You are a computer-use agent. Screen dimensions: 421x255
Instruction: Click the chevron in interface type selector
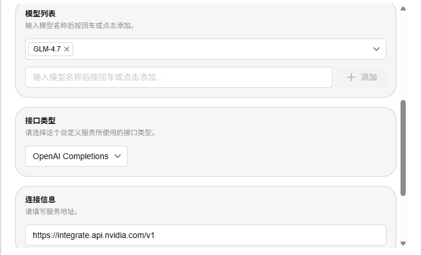(118, 156)
